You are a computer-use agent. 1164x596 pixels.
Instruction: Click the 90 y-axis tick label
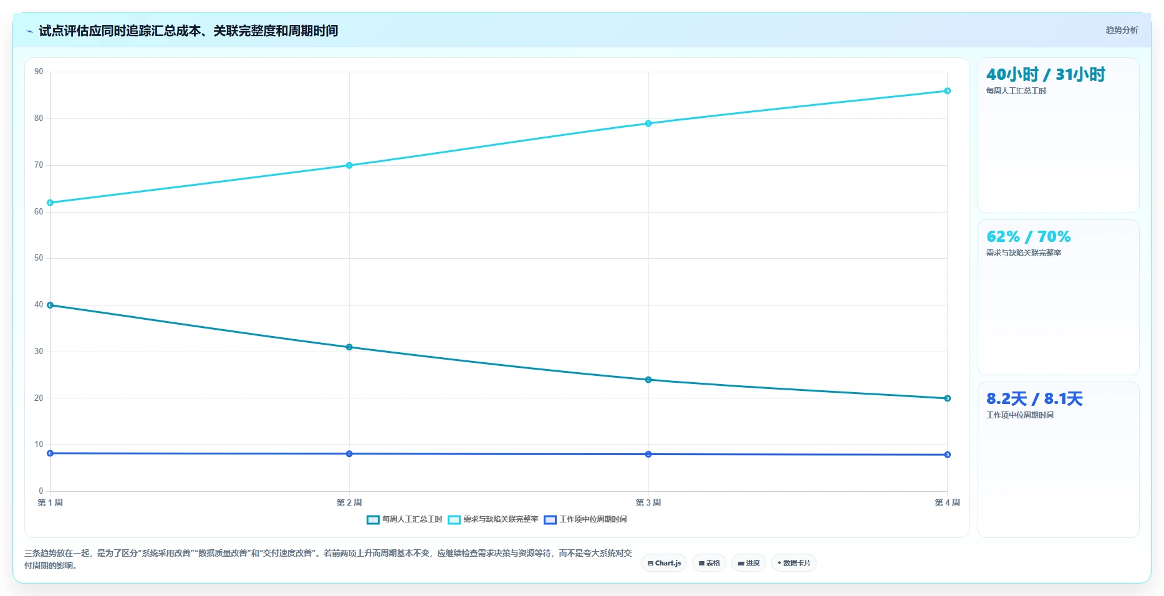pyautogui.click(x=39, y=72)
